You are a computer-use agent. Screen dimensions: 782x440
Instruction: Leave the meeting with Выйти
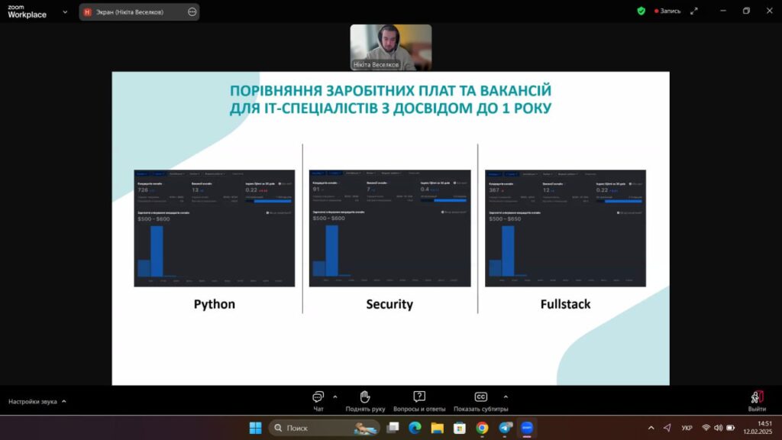click(757, 400)
